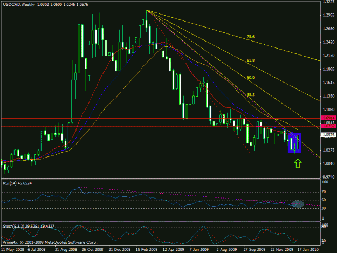Click the 27 Sep 2009 date label
The image size is (337, 253).
pos(255,249)
